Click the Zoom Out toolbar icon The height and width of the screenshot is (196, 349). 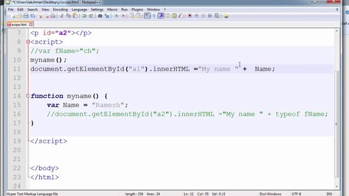point(123,16)
